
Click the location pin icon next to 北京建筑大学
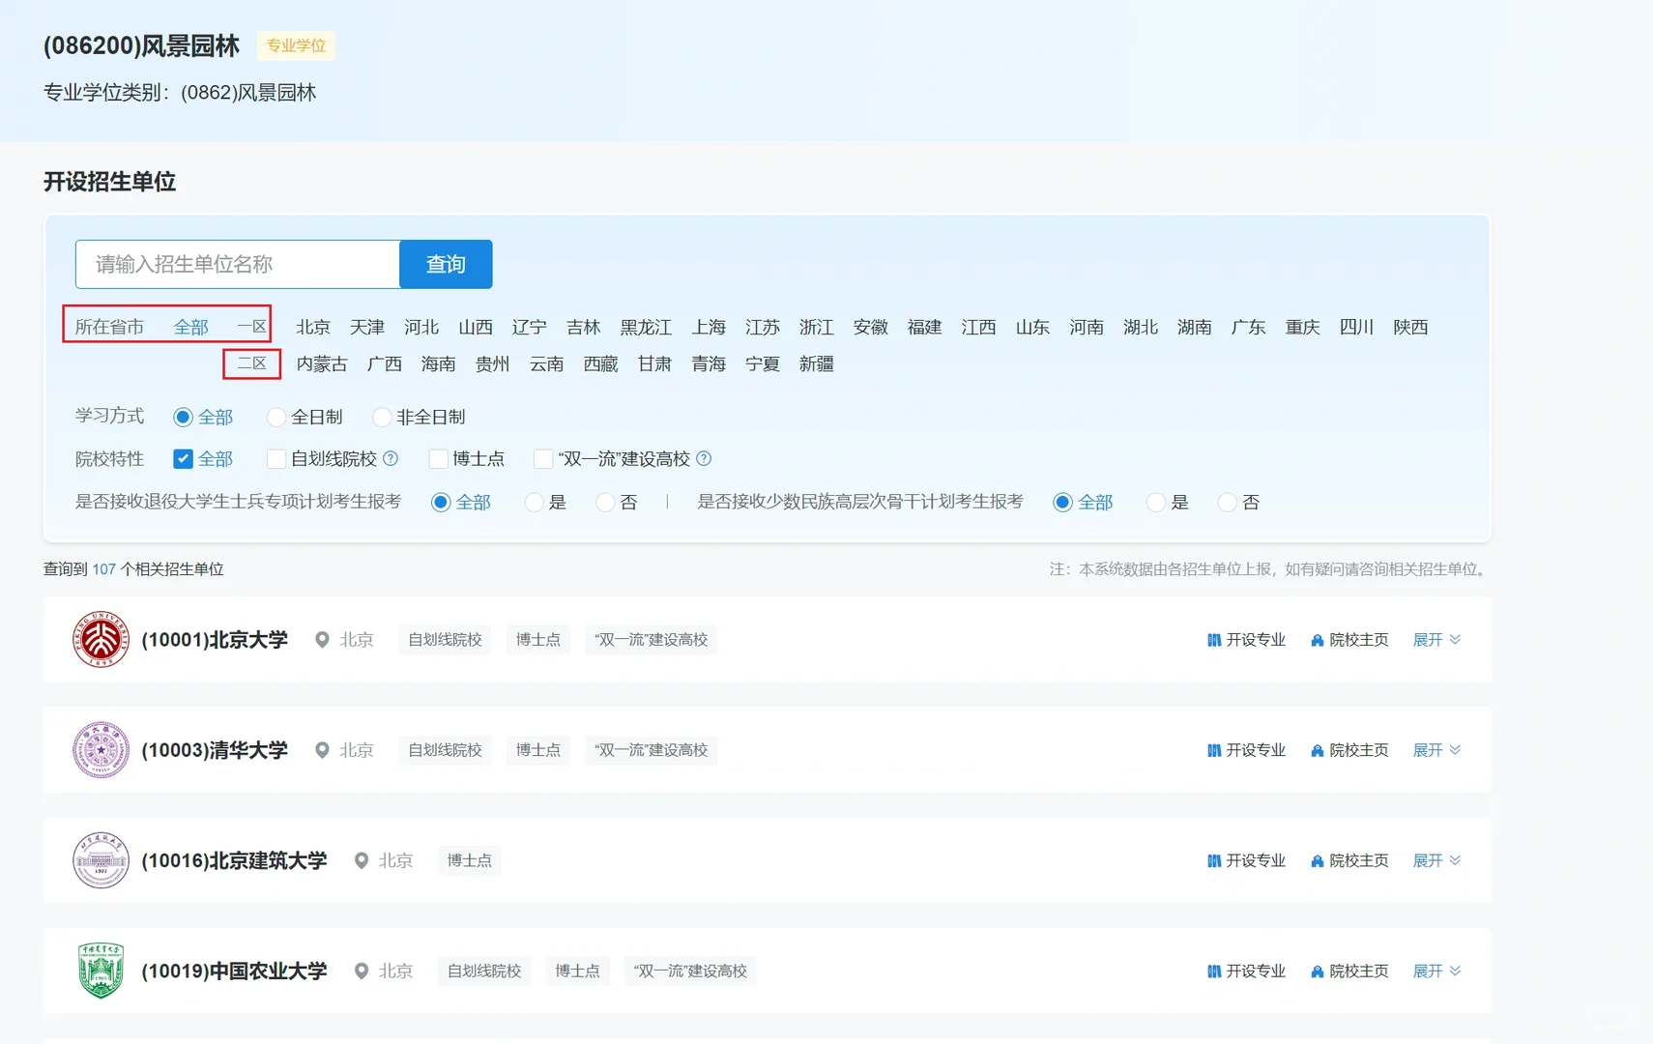(x=362, y=860)
